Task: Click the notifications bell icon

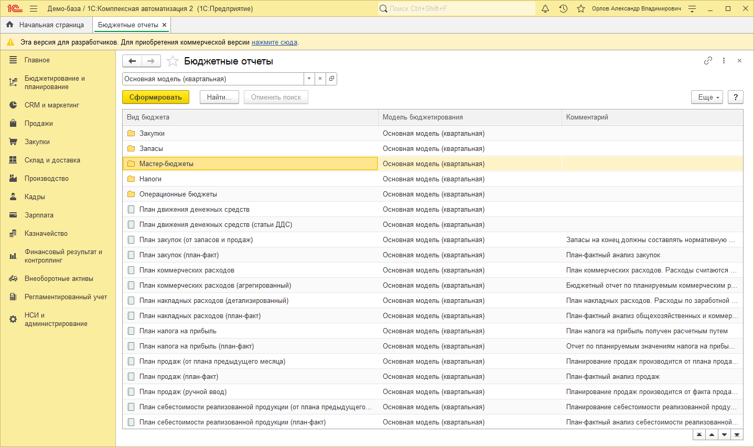Action: 545,8
